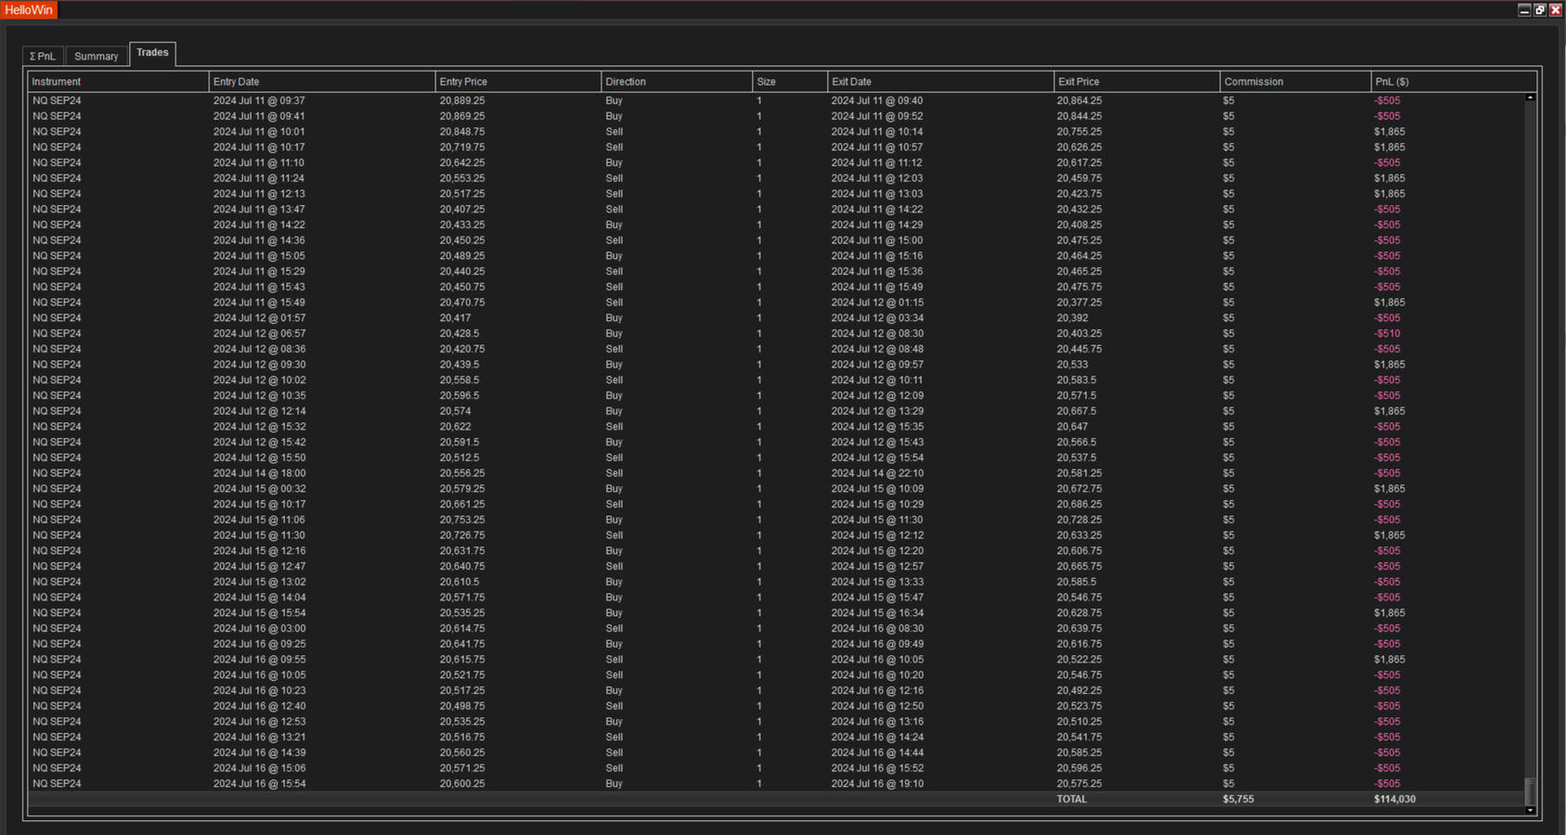Sort by the Exit Price column header
Screen dimensions: 1566x835
coord(1136,82)
